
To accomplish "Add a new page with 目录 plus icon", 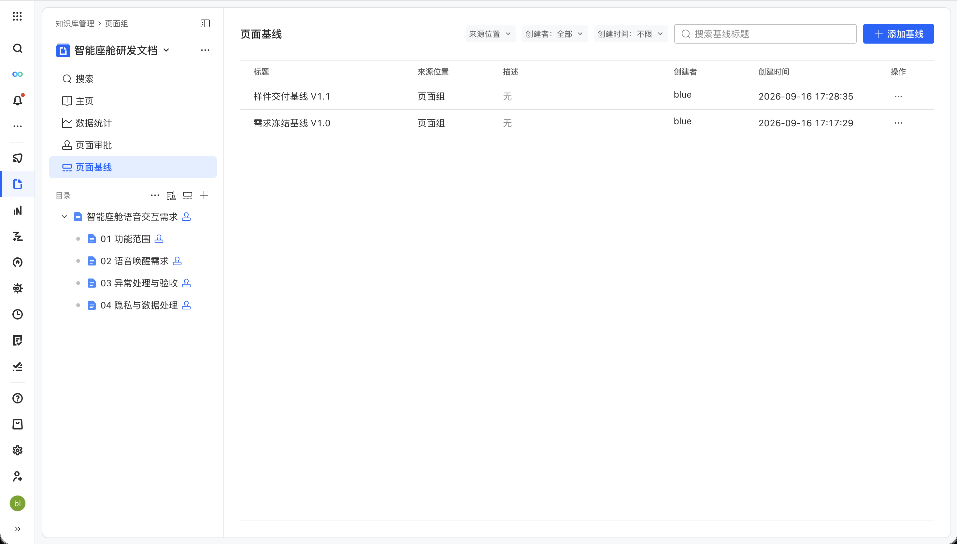I will [204, 196].
